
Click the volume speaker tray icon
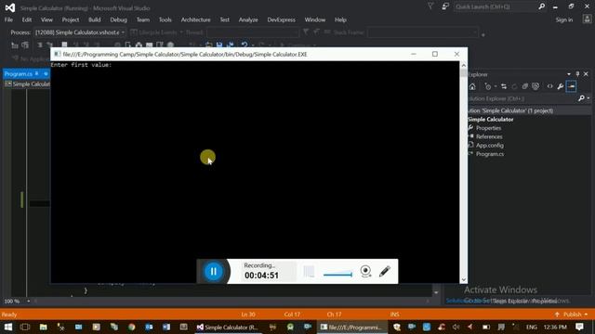(456, 327)
